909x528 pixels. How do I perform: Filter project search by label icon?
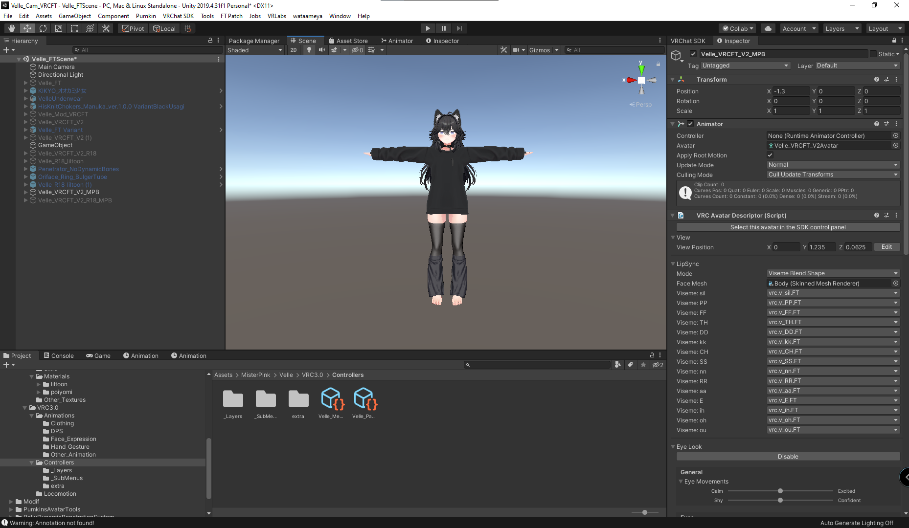coord(631,365)
